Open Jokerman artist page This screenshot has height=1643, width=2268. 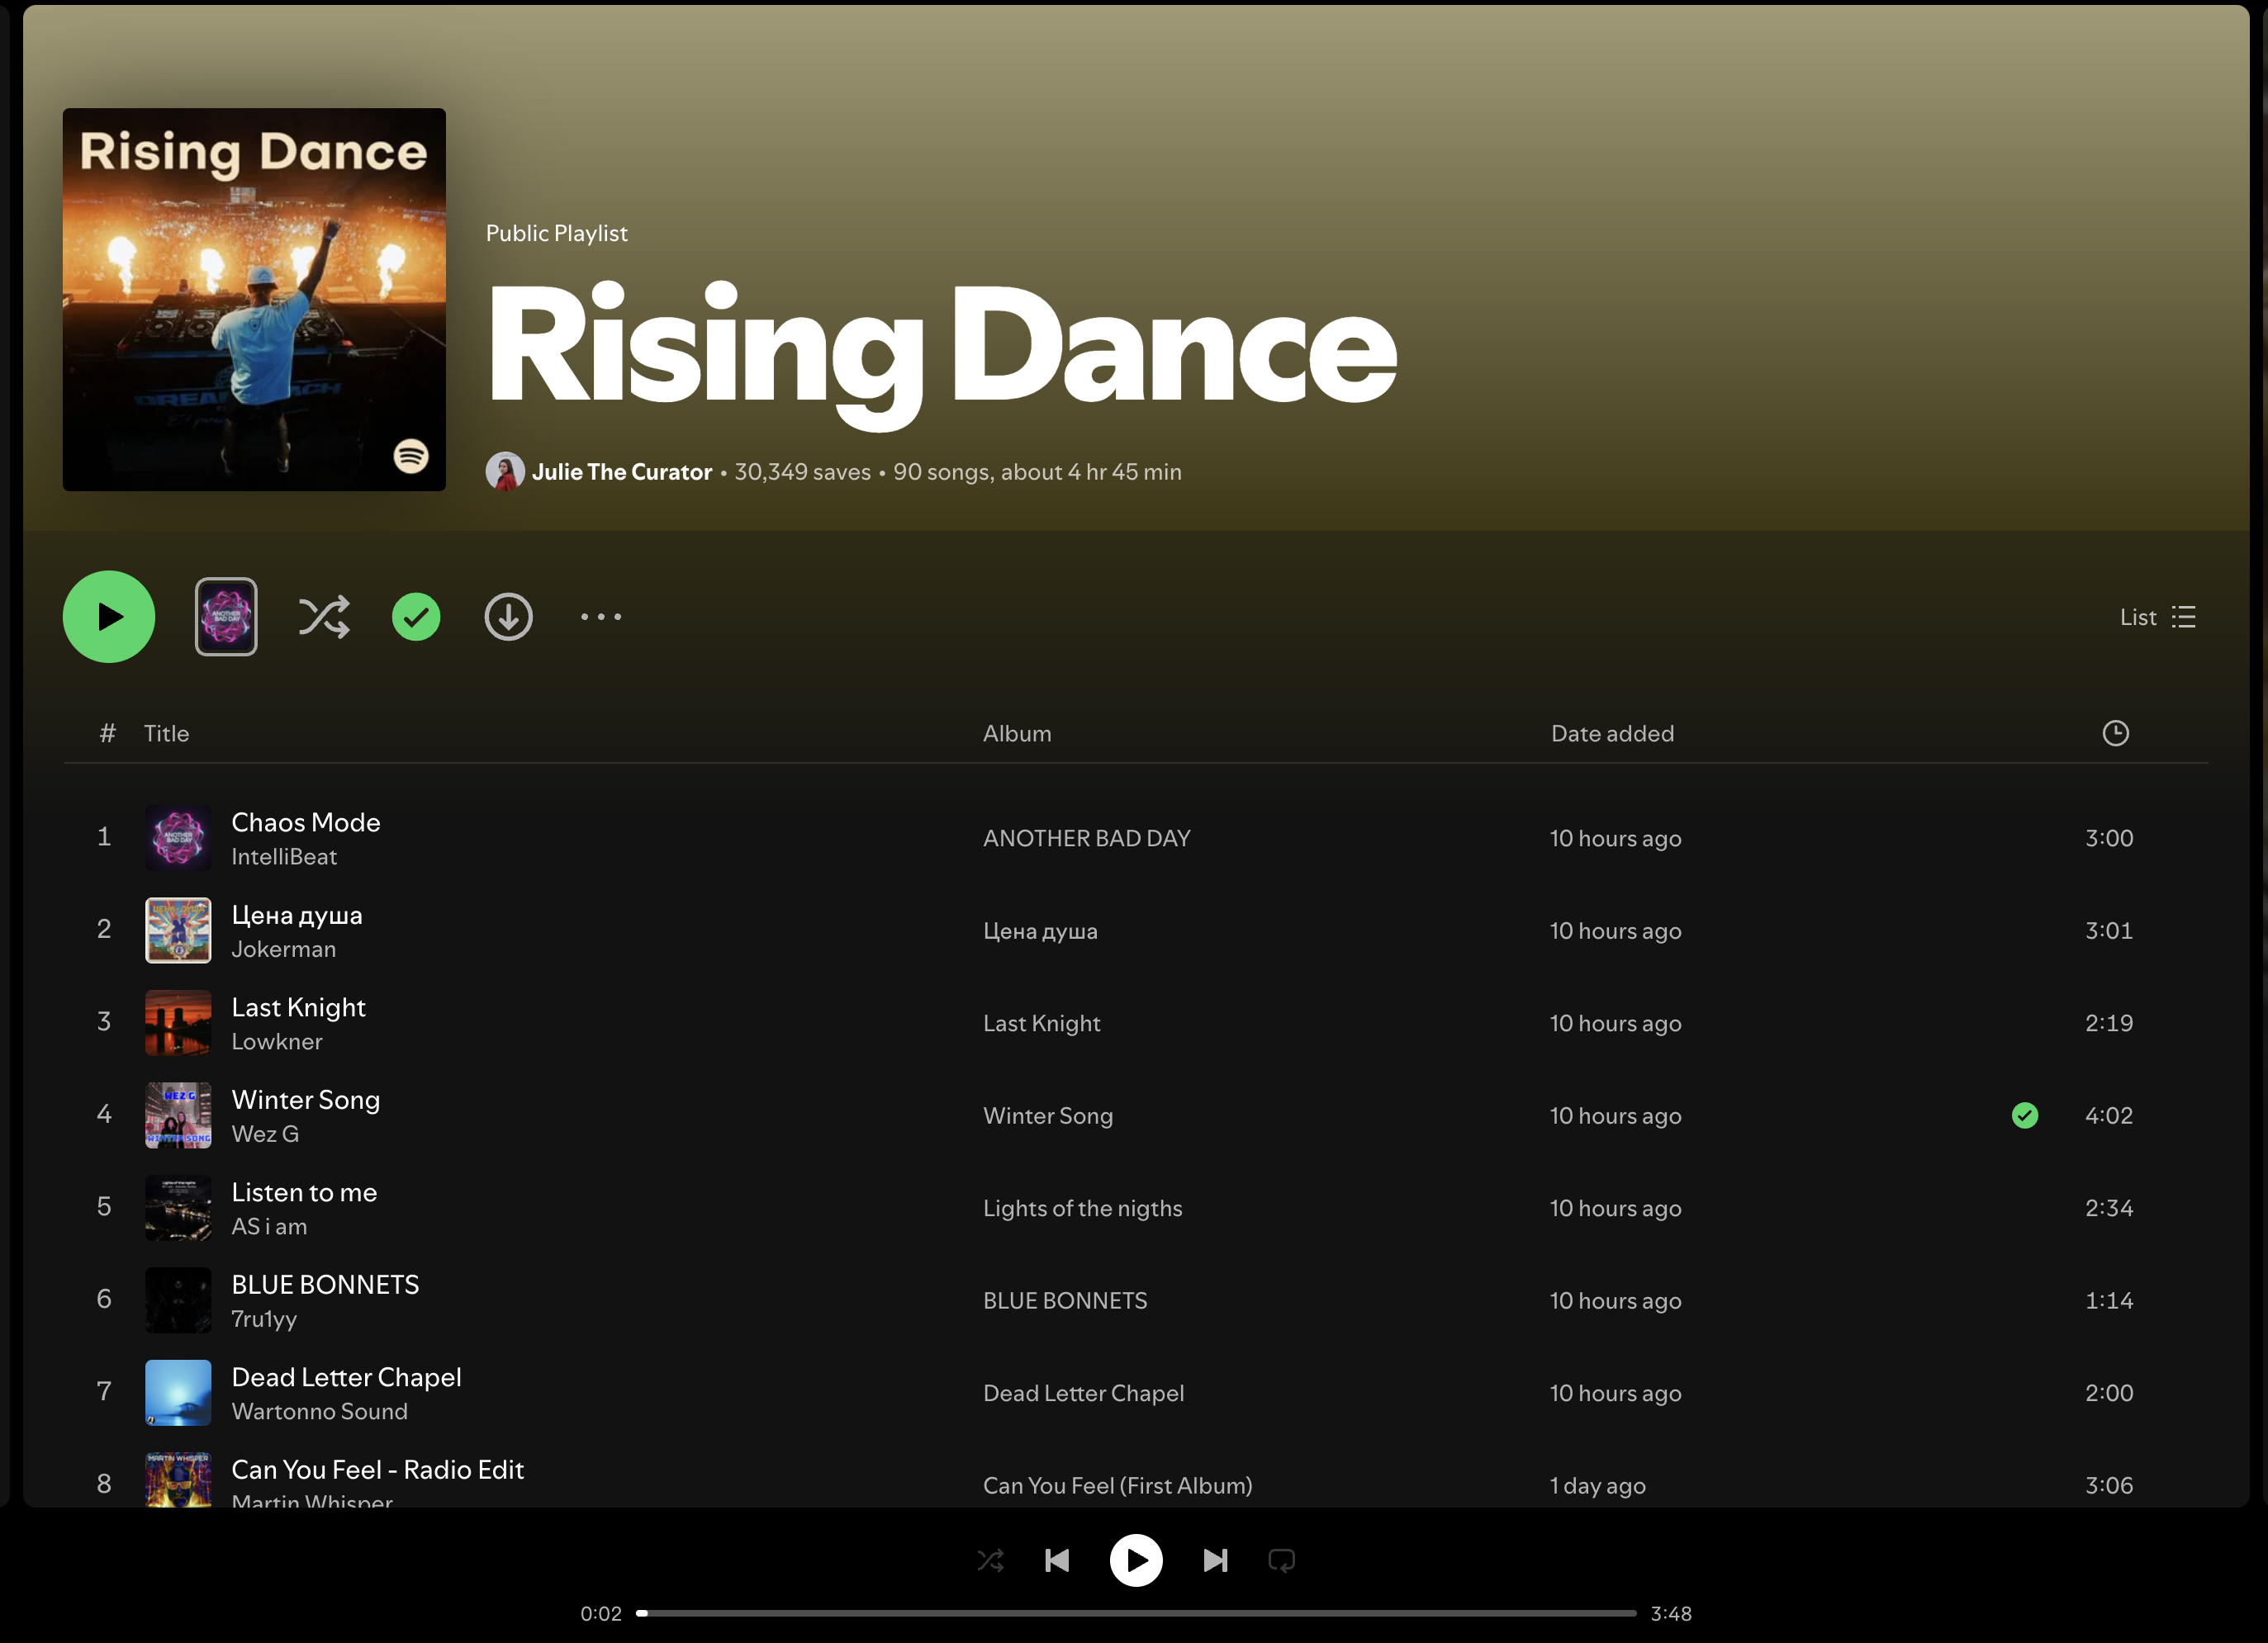(x=284, y=949)
